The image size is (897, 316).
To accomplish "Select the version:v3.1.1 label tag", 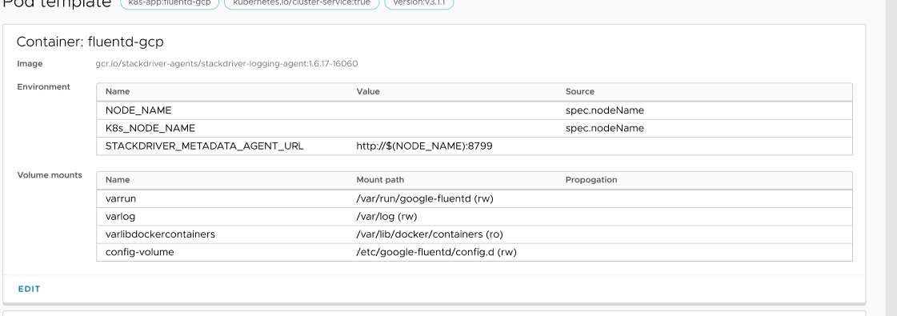I will click(x=418, y=4).
